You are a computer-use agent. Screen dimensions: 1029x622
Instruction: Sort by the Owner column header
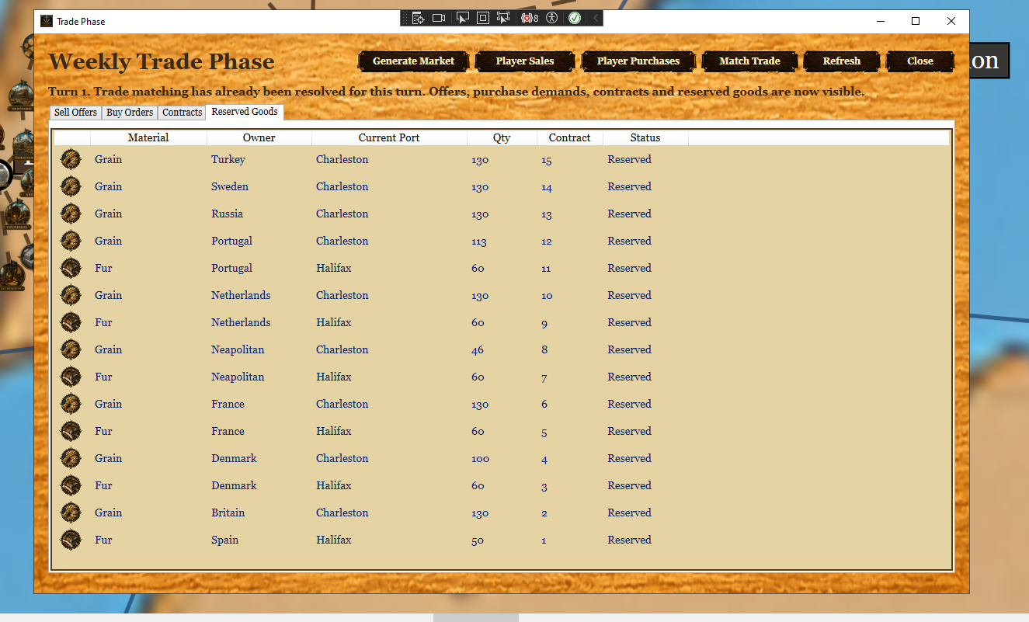pyautogui.click(x=259, y=137)
